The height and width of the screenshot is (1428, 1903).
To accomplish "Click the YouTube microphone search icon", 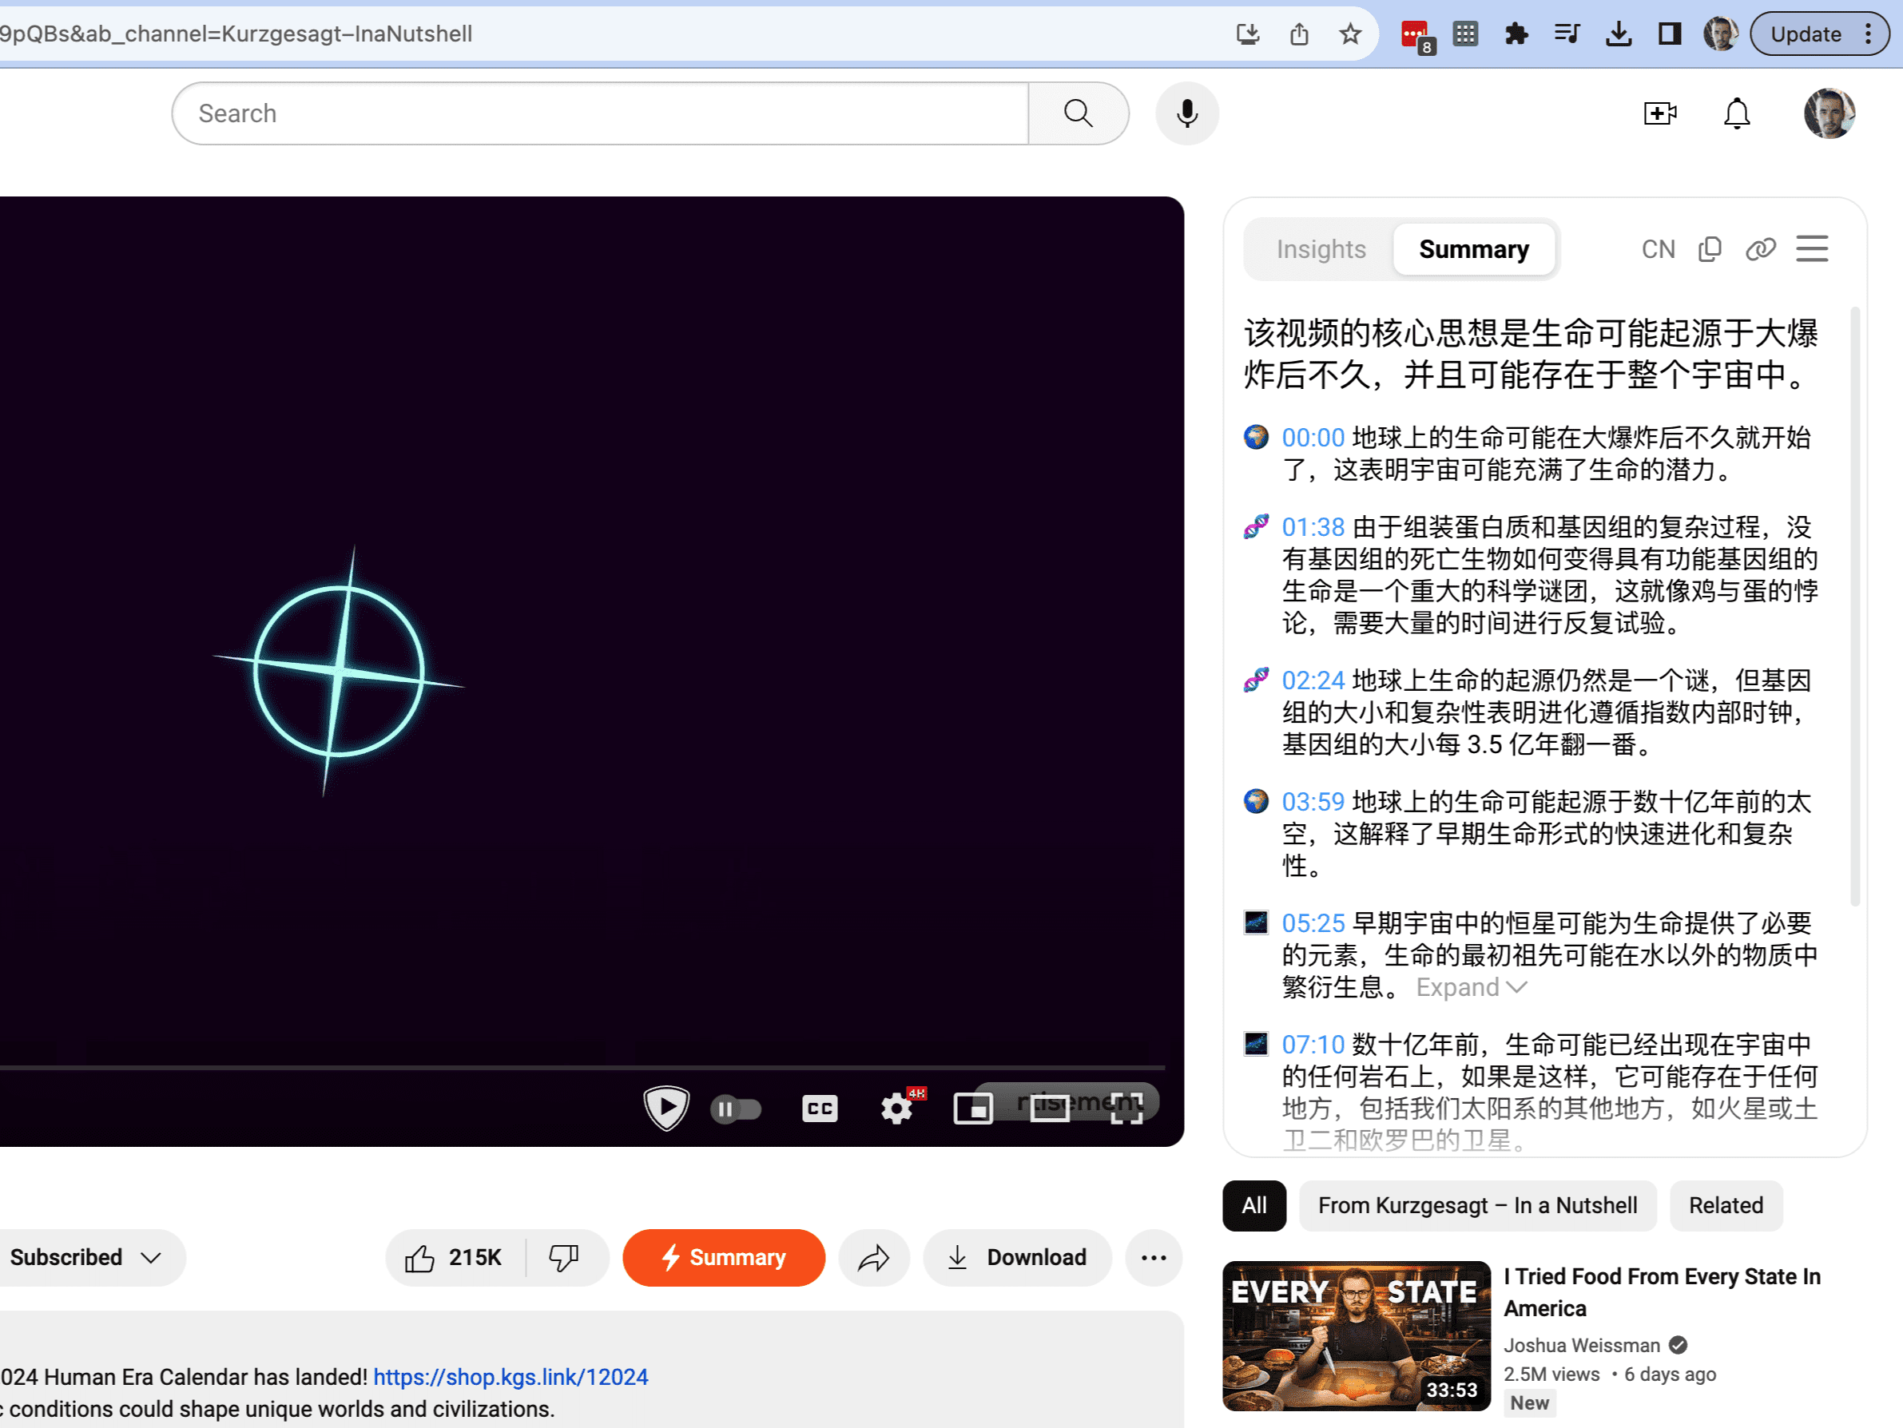I will click(1187, 113).
